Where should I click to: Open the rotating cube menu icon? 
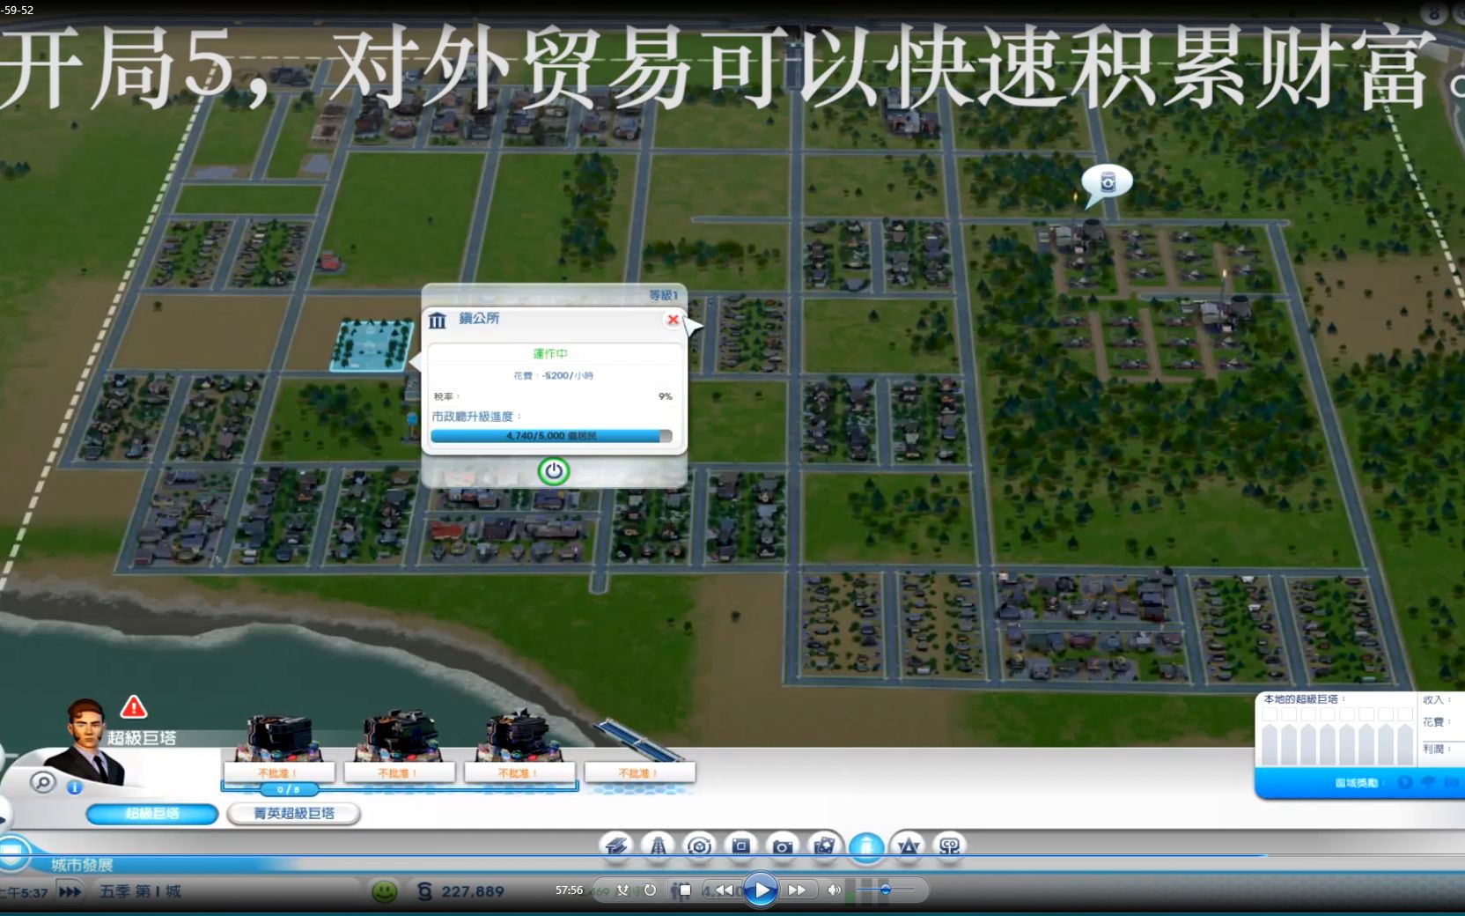(x=699, y=846)
